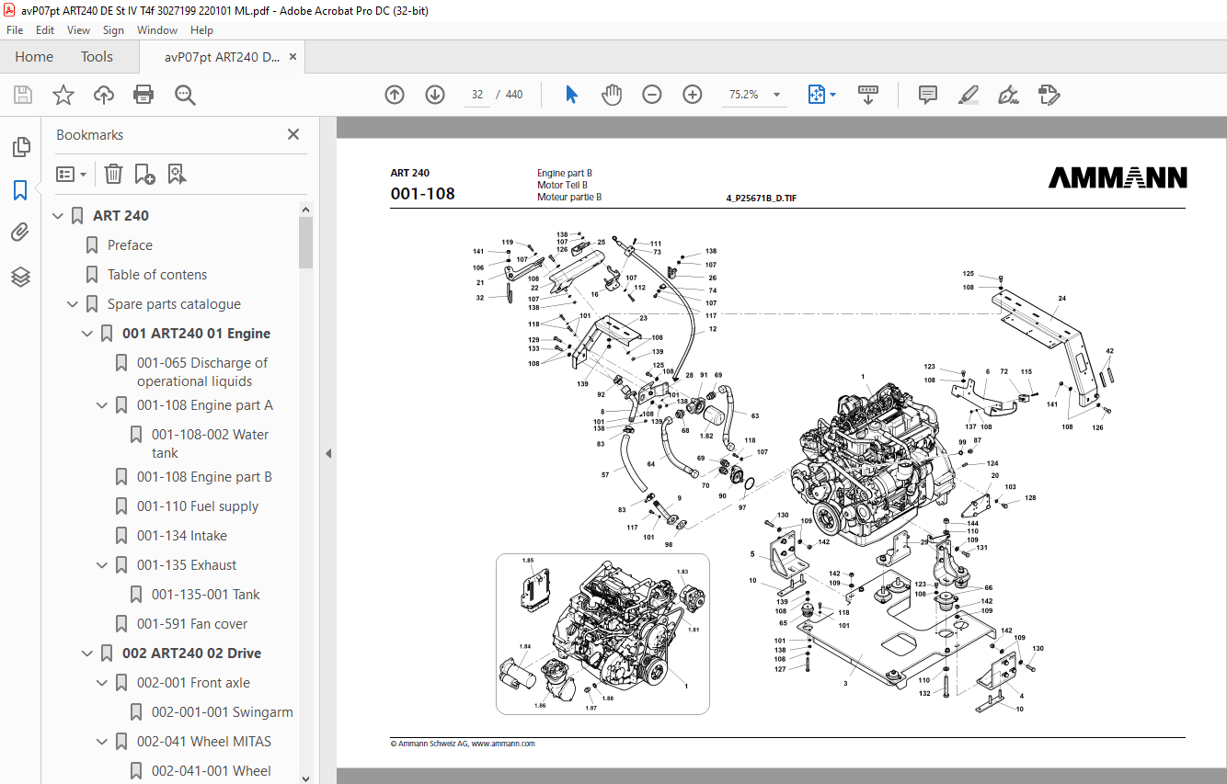1227x784 pixels.
Task: Open 001-591 Fan cover bookmark
Action: pyautogui.click(x=192, y=624)
